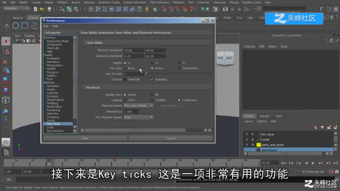Image resolution: width=340 pixels, height=191 pixels.
Task: Select the Lasso tool
Action: [x=6, y=51]
